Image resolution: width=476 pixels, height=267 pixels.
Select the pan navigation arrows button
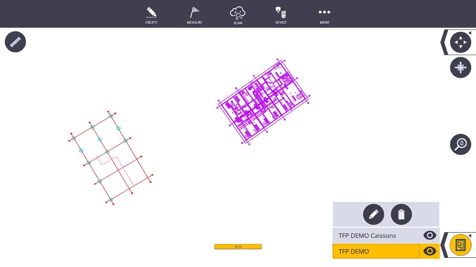point(460,42)
